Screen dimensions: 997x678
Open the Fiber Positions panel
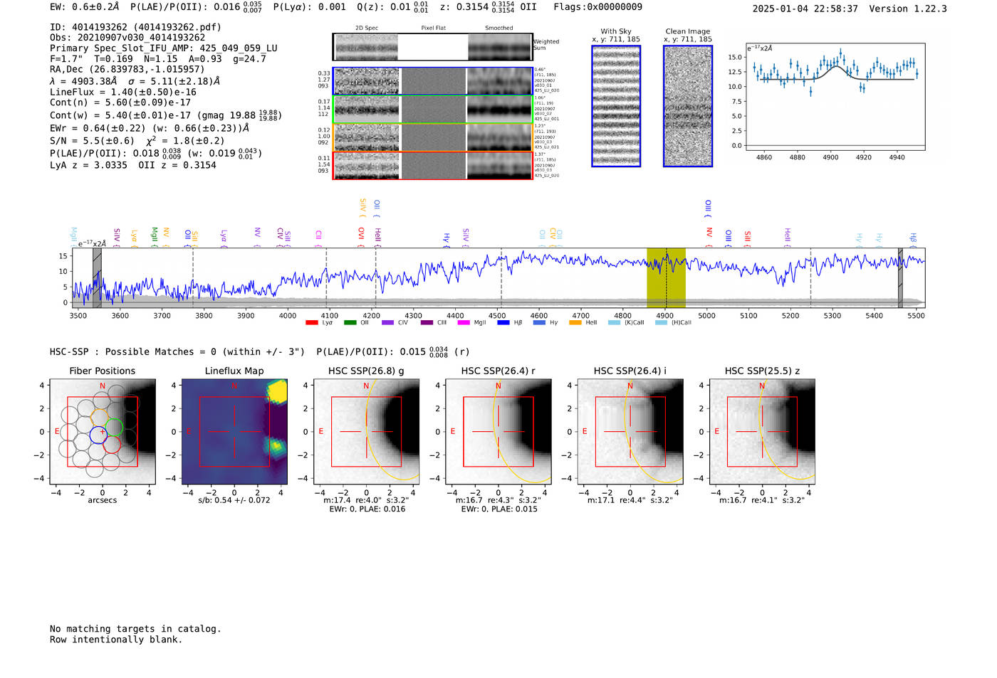(x=103, y=432)
